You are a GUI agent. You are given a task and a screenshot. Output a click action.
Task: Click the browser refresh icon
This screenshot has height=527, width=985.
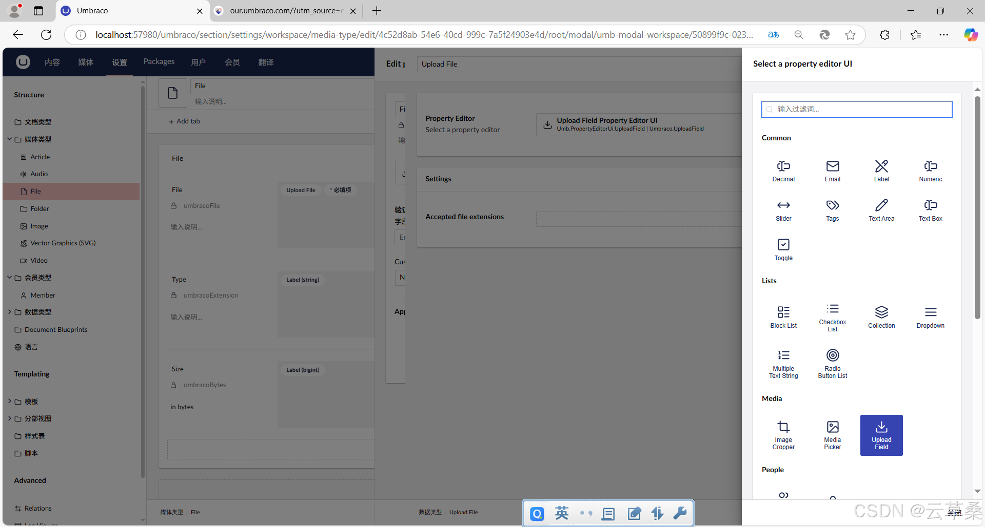pos(46,35)
